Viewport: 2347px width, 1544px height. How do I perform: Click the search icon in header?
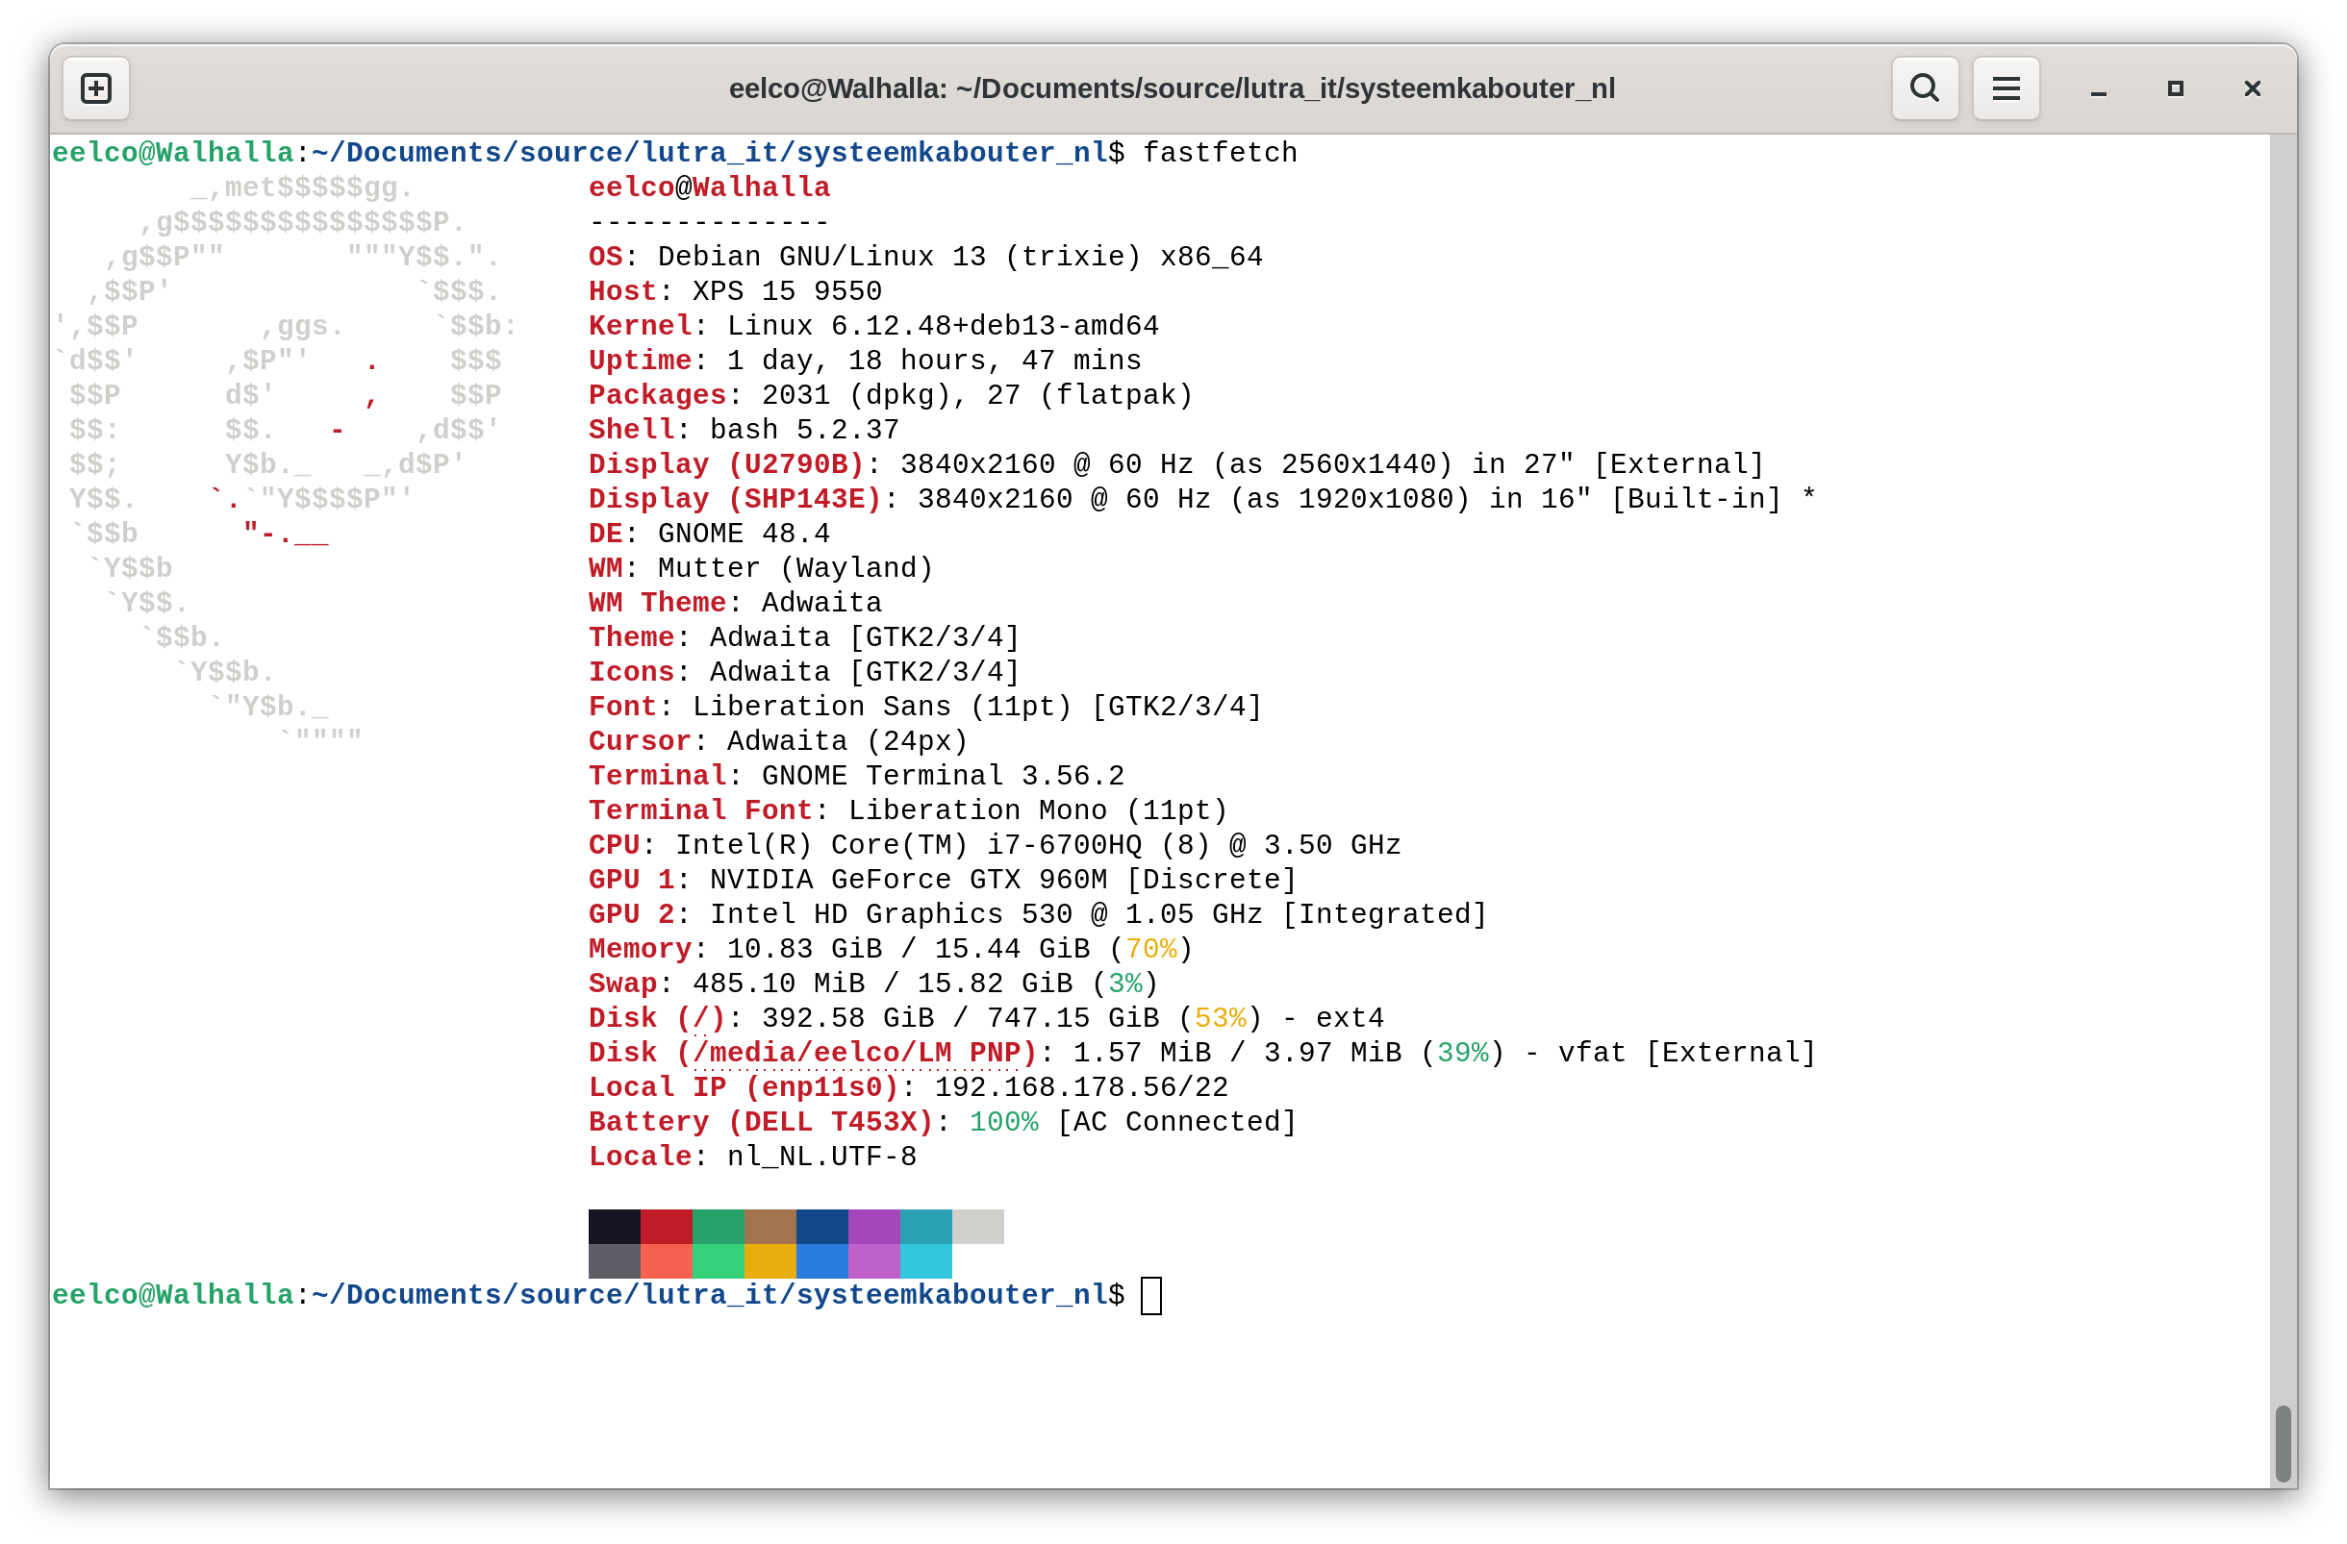click(x=1924, y=88)
